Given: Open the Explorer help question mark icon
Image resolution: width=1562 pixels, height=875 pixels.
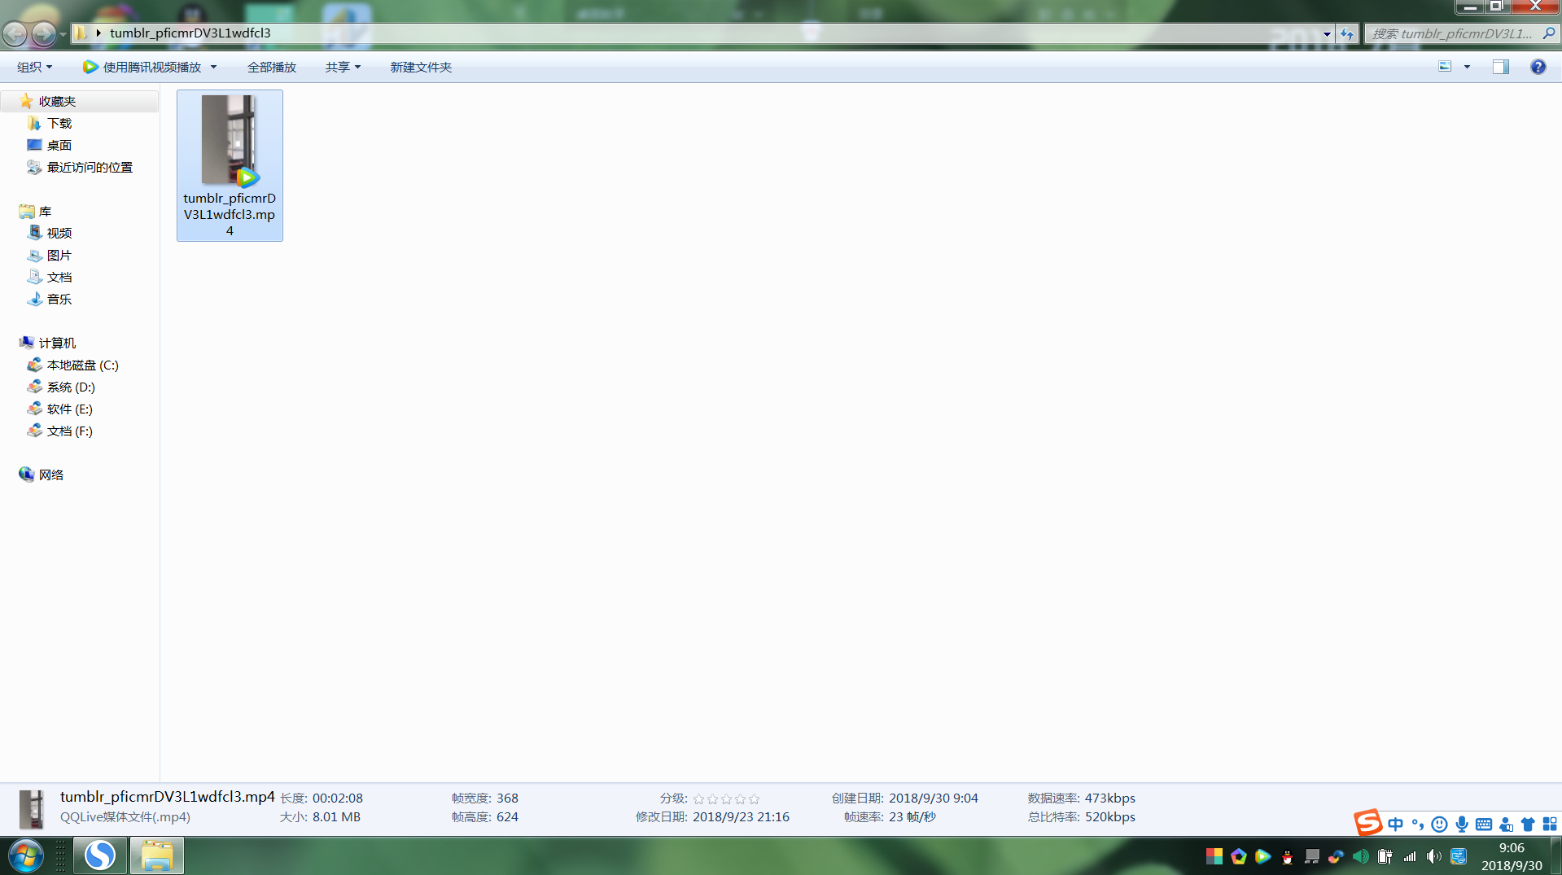Looking at the screenshot, I should pos(1538,67).
